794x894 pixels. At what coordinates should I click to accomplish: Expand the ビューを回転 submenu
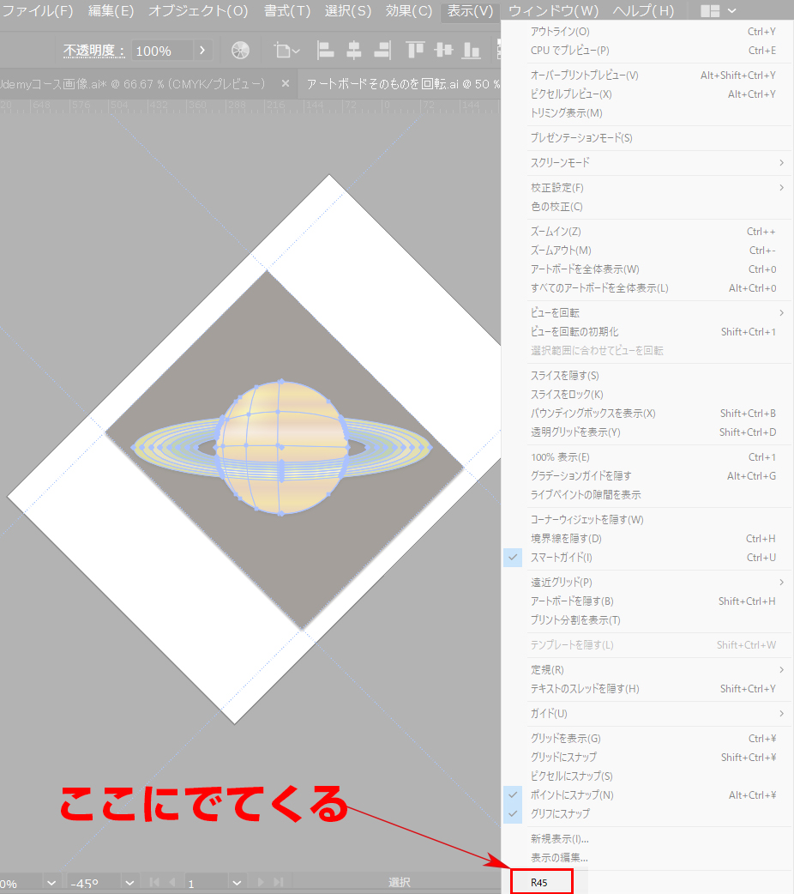click(647, 313)
